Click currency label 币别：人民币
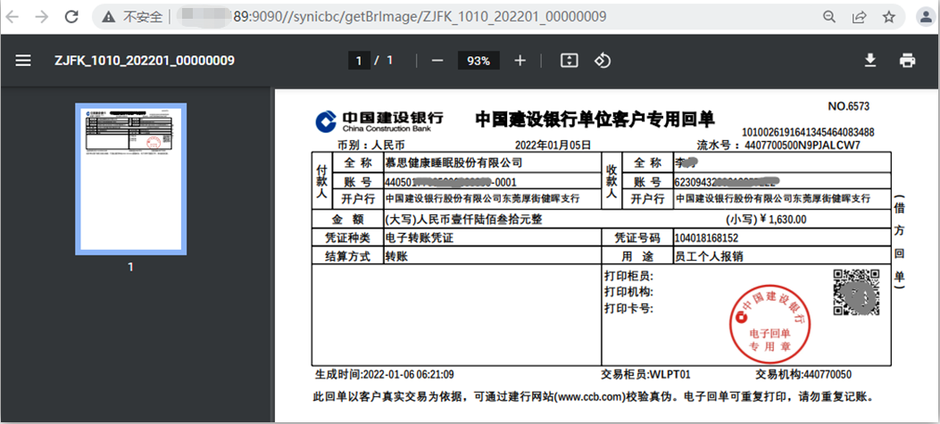Viewport: 940px width, 424px height. point(371,145)
